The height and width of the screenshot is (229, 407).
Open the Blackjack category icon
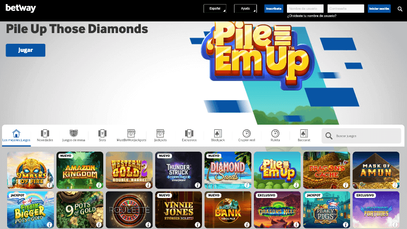(x=218, y=133)
